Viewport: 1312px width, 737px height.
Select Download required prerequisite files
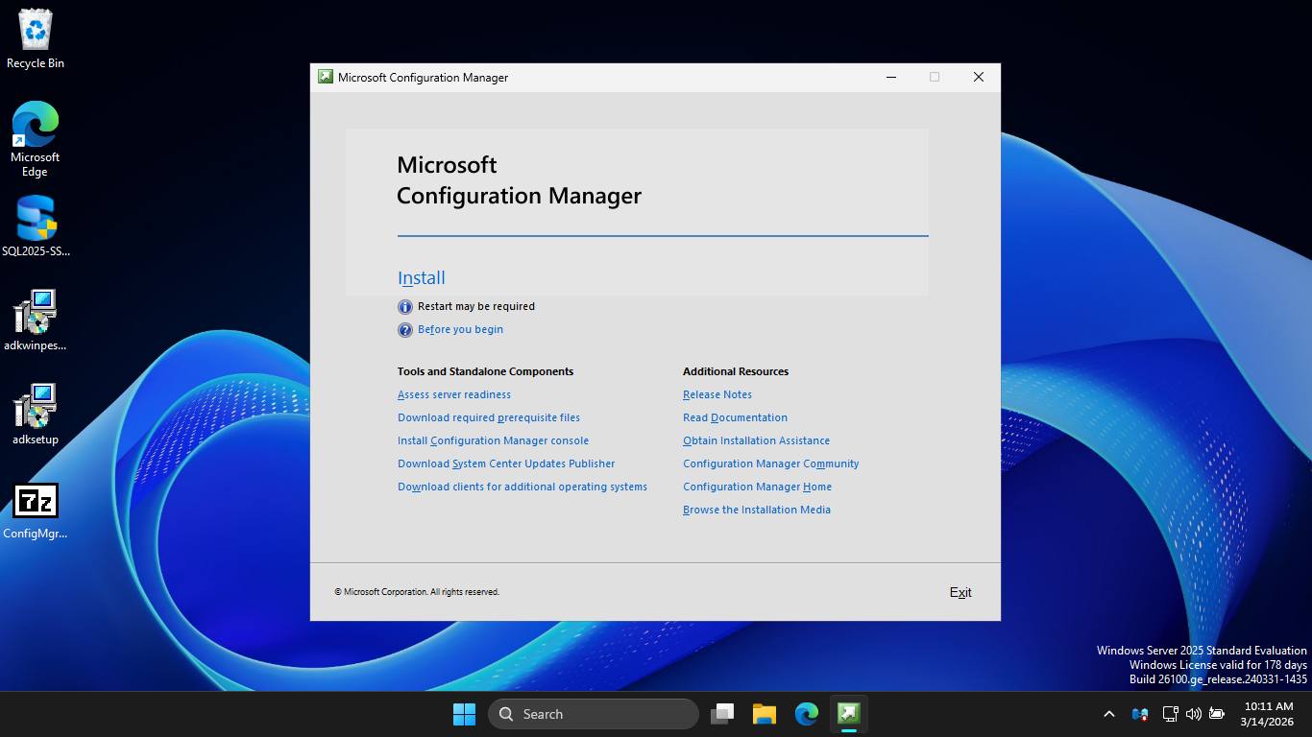tap(488, 418)
